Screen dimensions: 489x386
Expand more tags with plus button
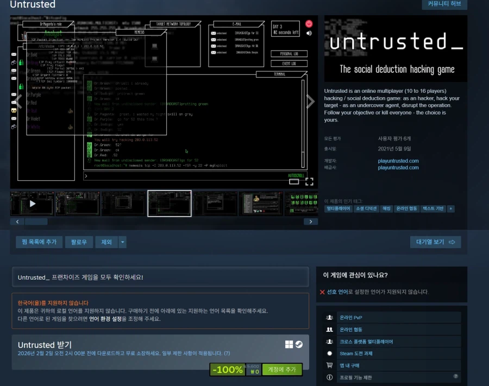point(450,208)
